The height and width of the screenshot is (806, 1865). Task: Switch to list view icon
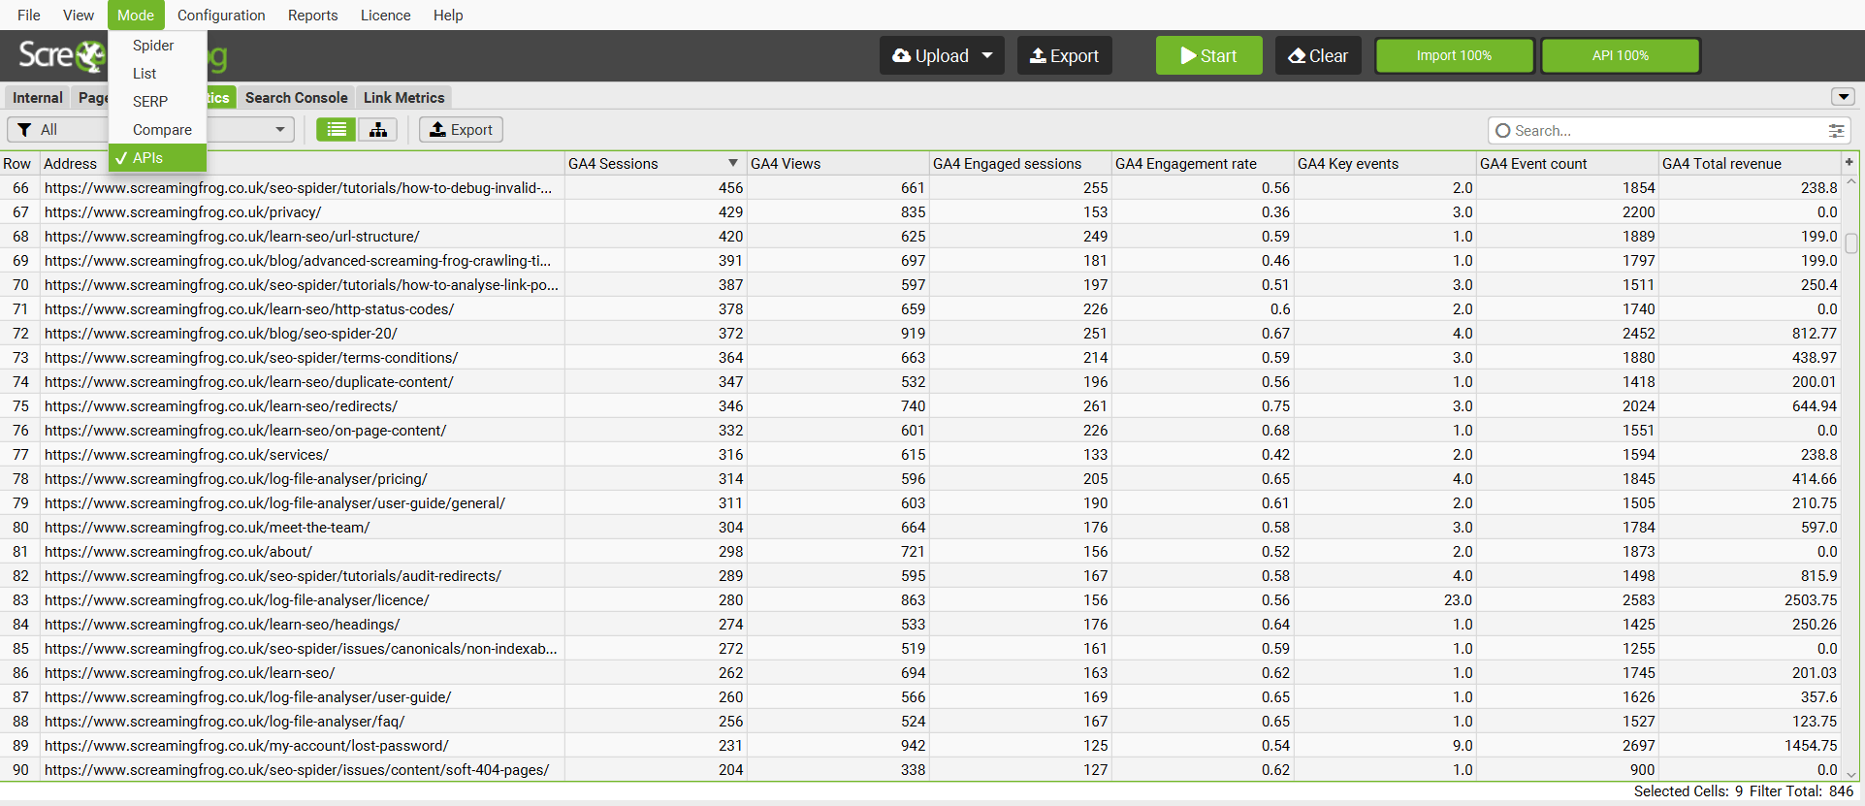[336, 130]
